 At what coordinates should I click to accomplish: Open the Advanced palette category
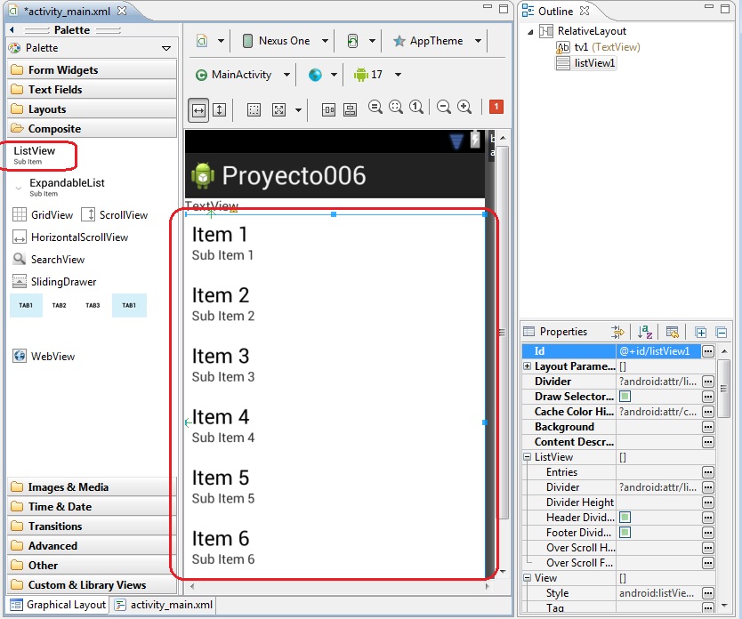pos(92,546)
